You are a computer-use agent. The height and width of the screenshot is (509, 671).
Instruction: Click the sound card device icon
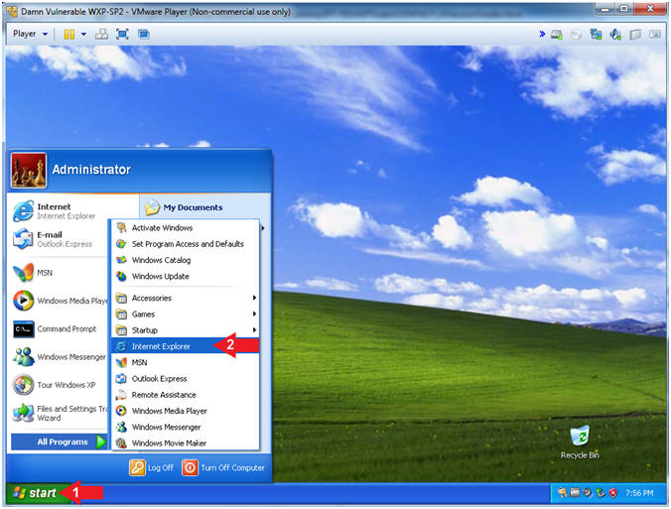click(x=615, y=35)
